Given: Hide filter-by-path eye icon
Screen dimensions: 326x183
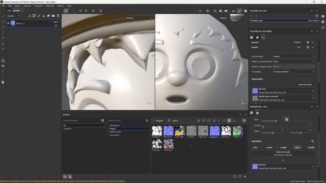Looking at the screenshot, I should tap(147, 120).
